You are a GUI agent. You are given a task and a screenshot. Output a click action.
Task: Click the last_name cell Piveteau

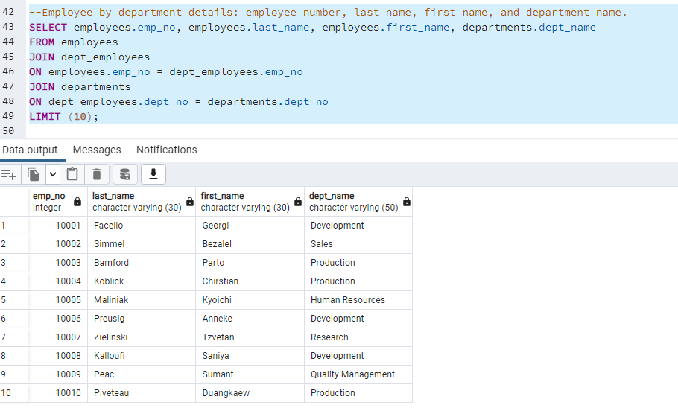[x=142, y=393]
